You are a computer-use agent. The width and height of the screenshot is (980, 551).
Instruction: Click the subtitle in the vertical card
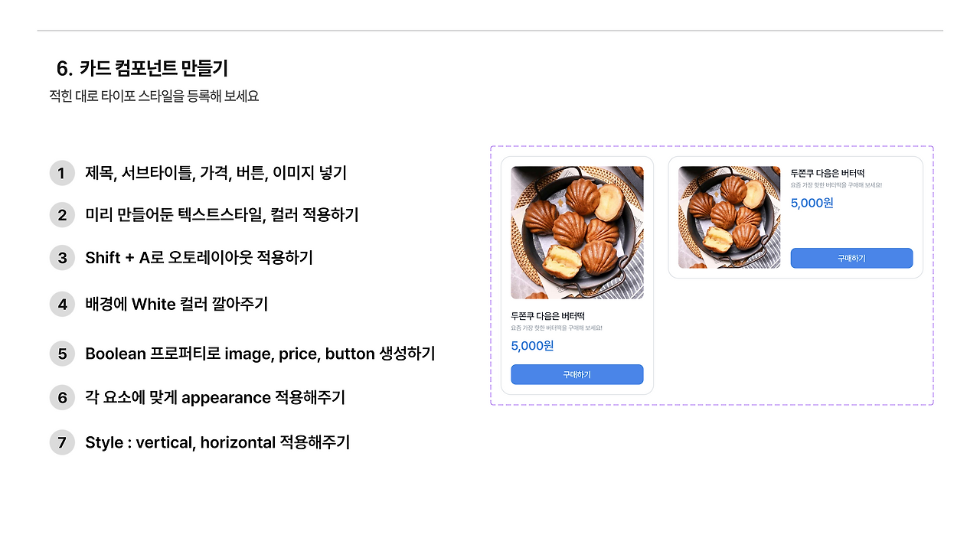pos(557,328)
